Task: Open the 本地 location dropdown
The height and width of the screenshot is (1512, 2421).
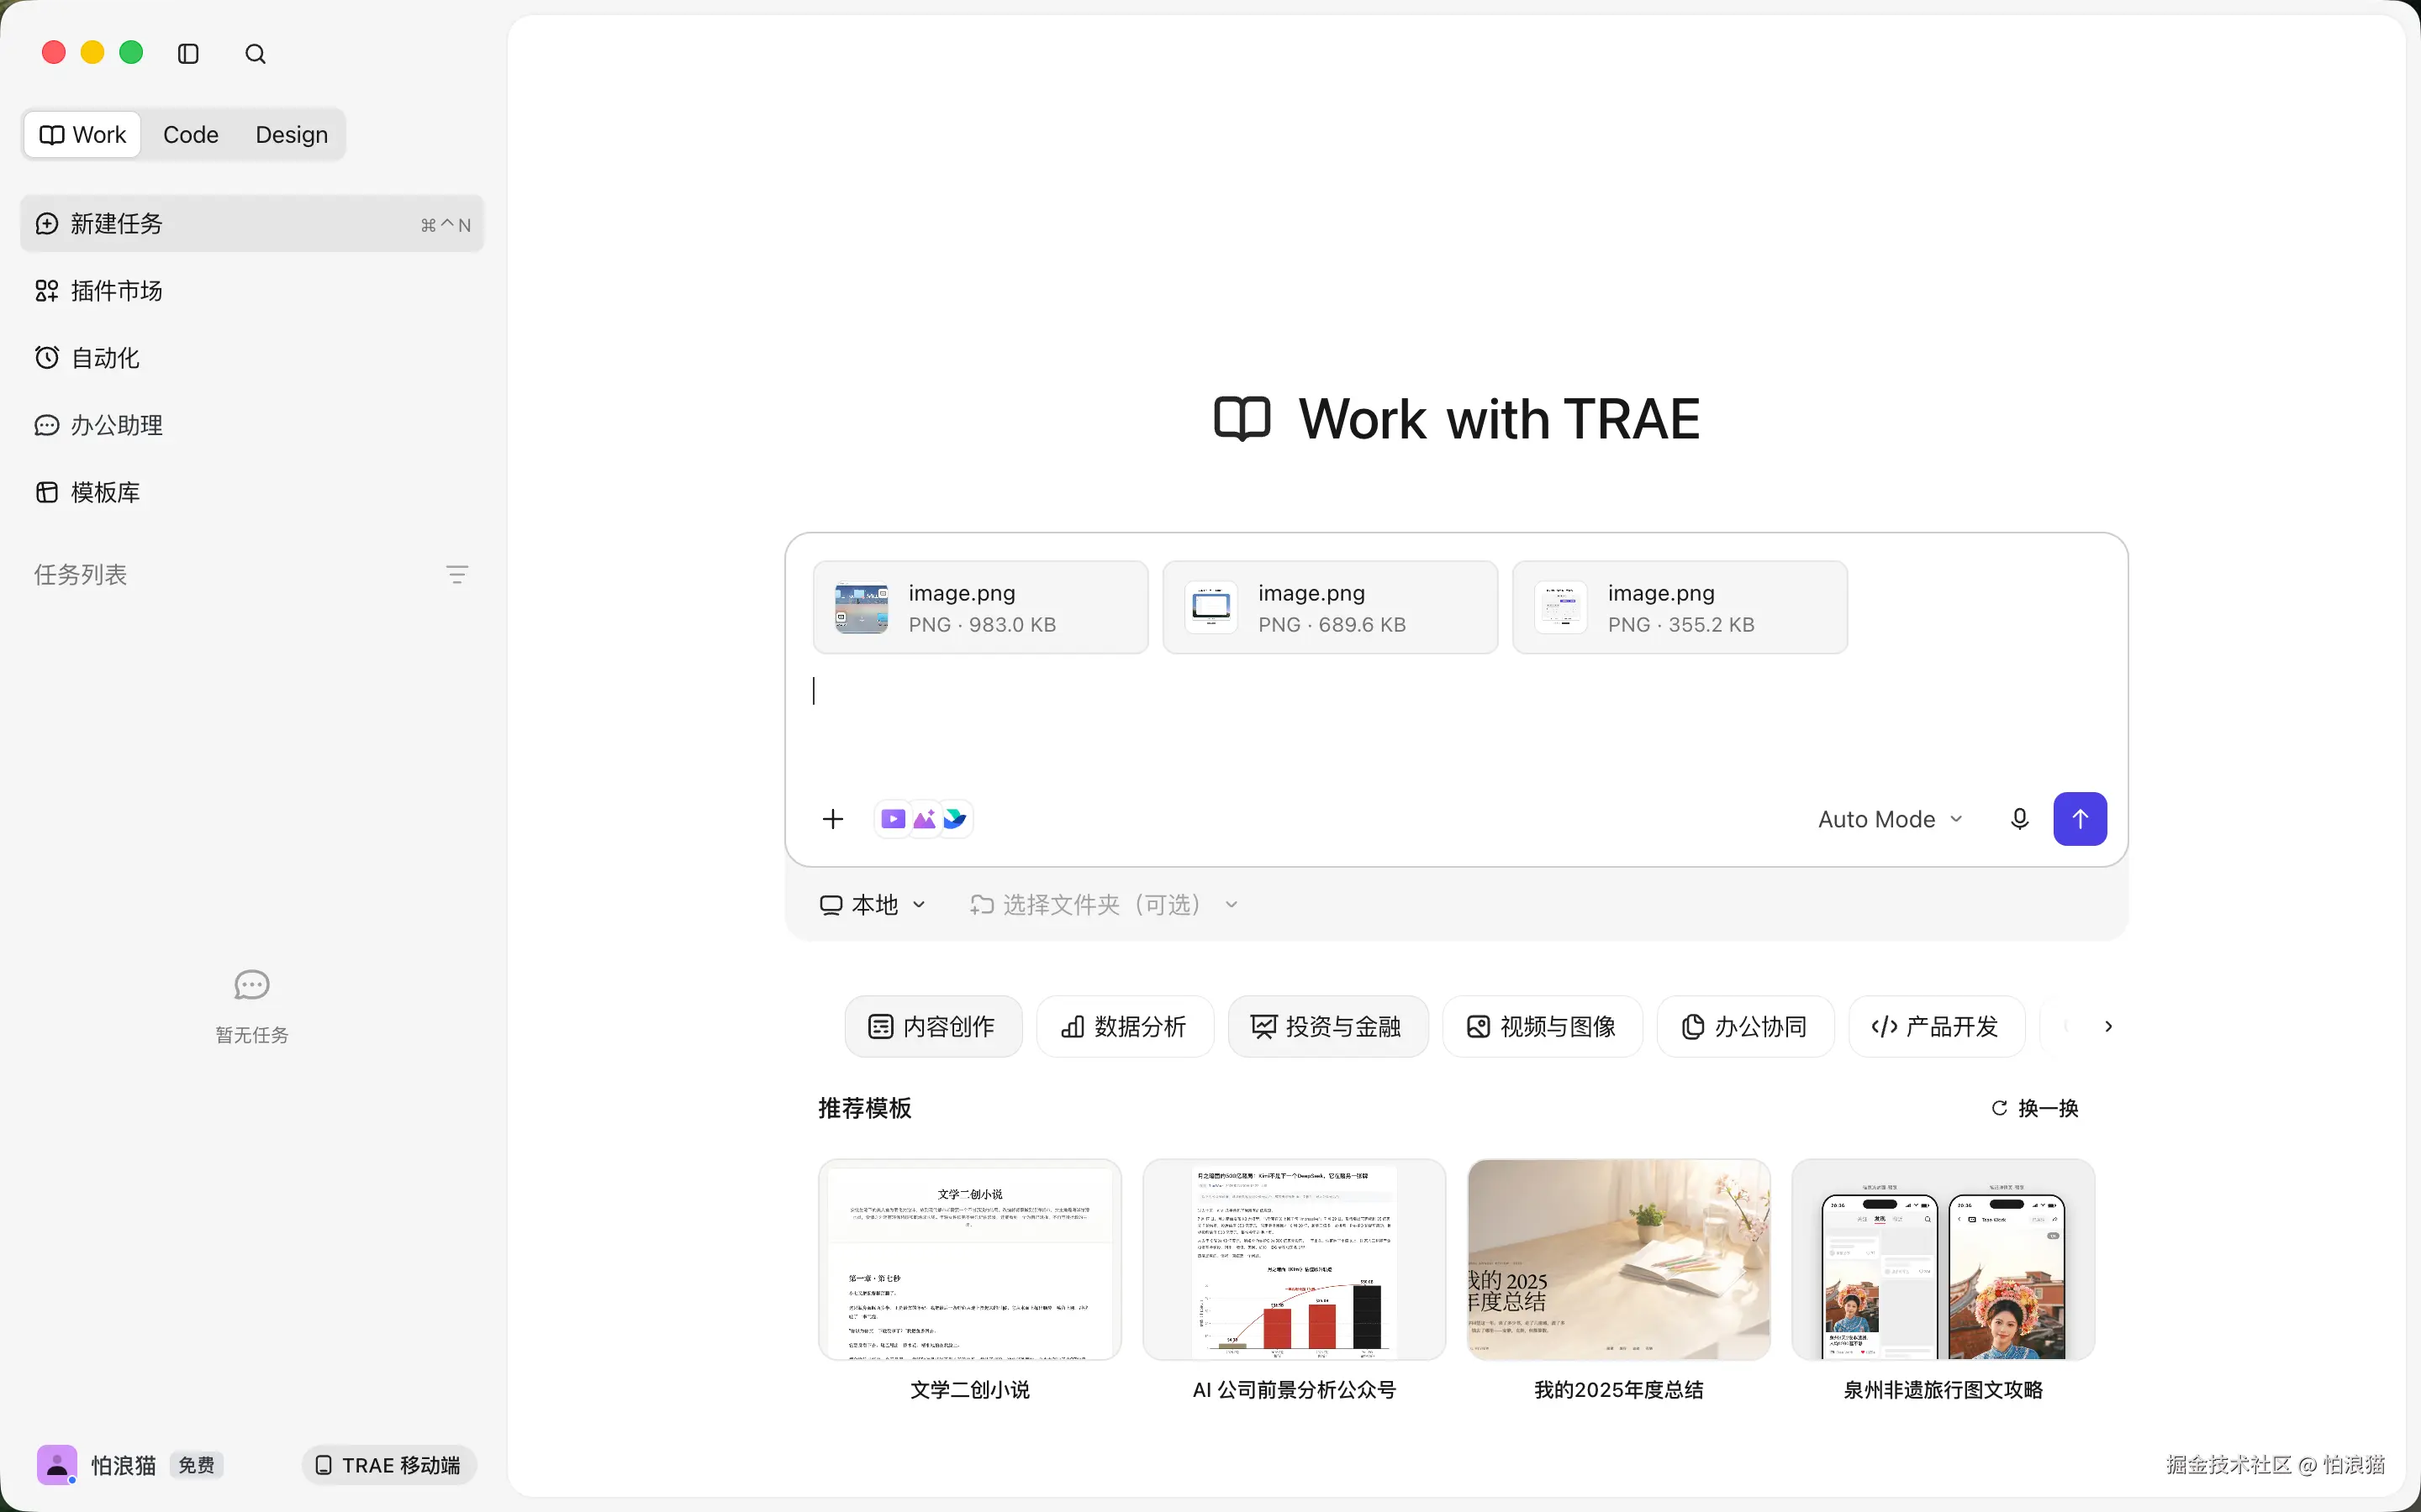Action: pyautogui.click(x=873, y=905)
